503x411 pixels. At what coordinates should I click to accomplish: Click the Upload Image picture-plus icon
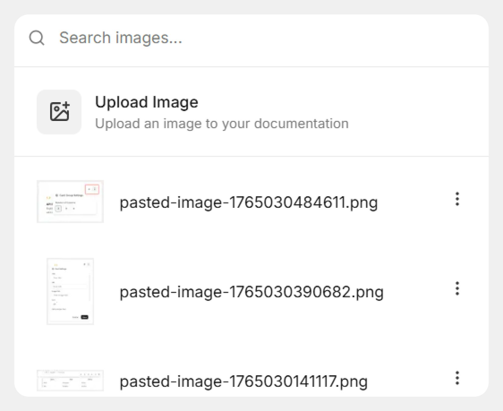pos(59,112)
